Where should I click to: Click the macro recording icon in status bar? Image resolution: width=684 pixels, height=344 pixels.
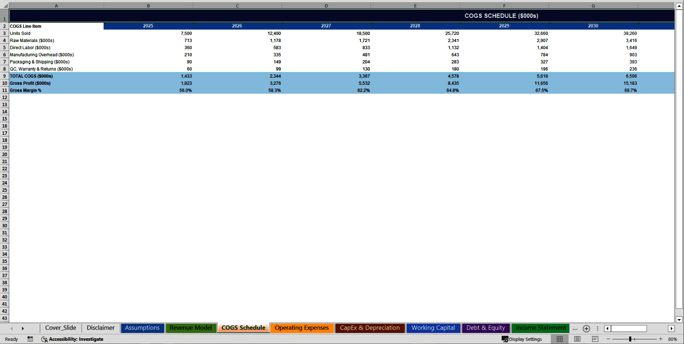click(30, 339)
